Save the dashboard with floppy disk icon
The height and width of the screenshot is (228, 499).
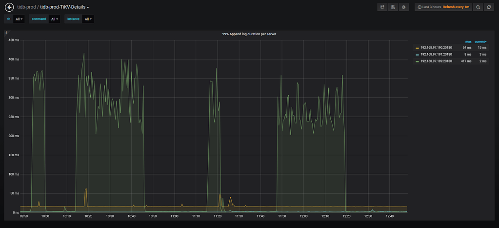[393, 7]
